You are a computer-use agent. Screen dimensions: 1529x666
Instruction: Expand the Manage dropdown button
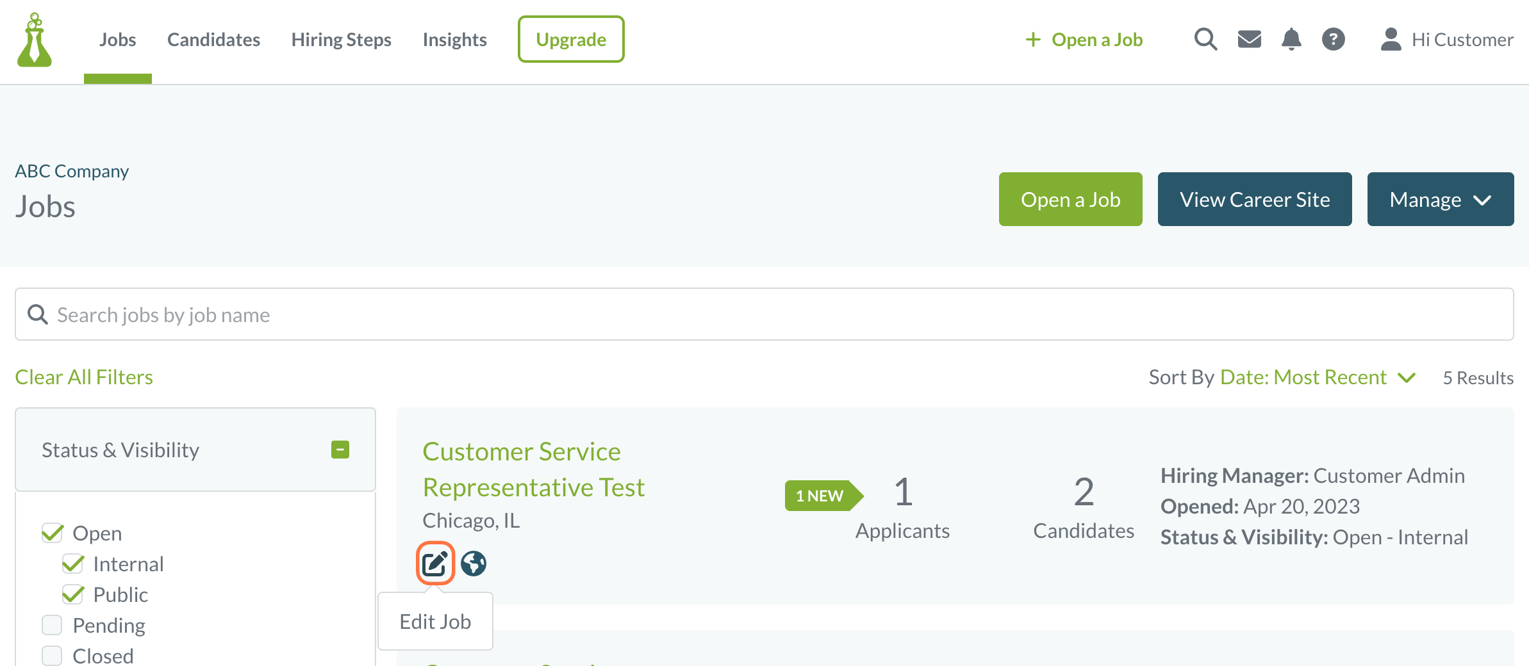pos(1441,199)
